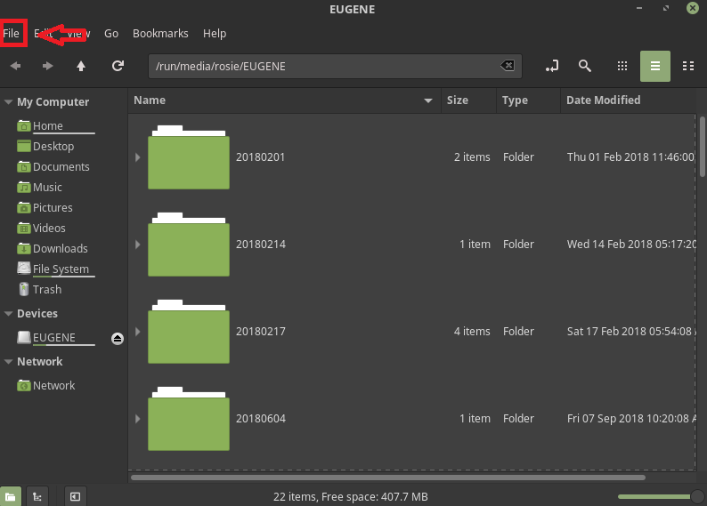Show places in the sidebar
707x506 pixels.
11,496
